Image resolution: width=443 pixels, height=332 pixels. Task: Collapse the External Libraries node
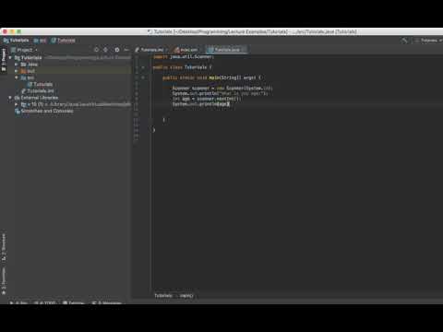10,98
